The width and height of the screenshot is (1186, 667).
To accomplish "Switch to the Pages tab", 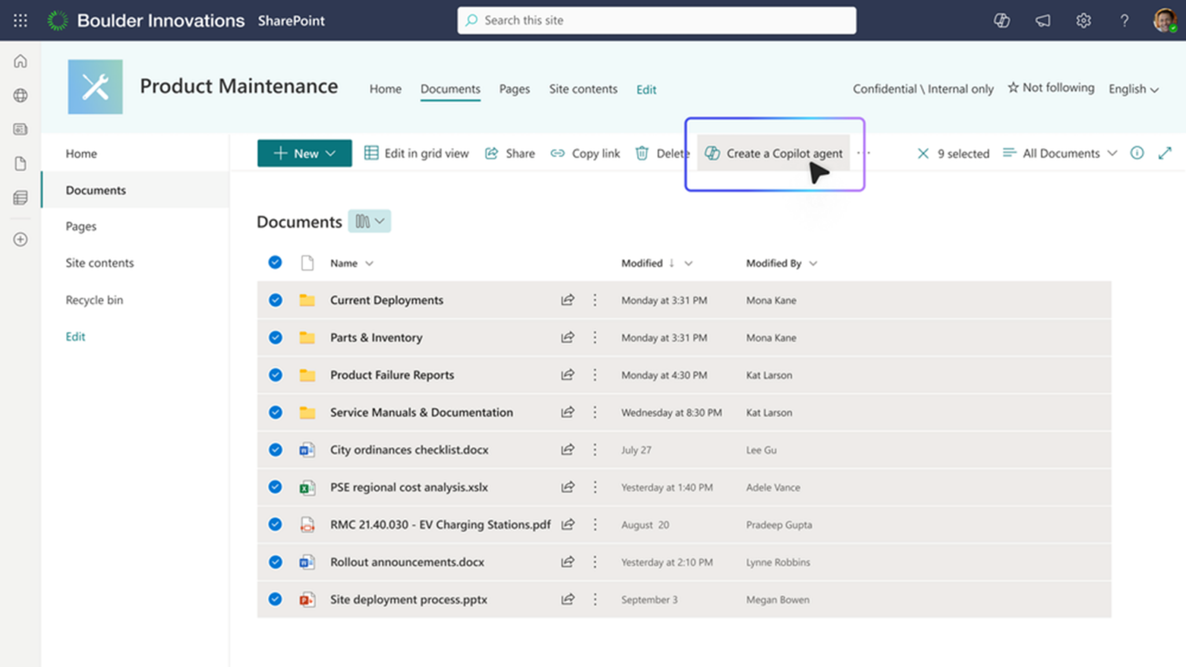I will click(x=514, y=89).
